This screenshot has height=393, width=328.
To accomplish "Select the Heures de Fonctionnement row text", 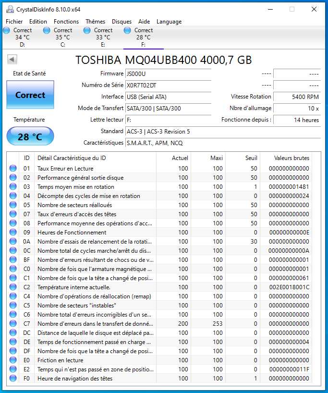I will pyautogui.click(x=72, y=233).
